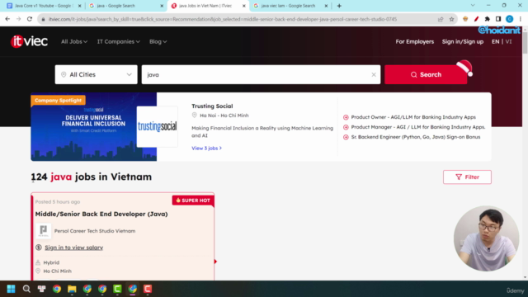Expand the IT Companies menu
The image size is (528, 297).
click(119, 41)
